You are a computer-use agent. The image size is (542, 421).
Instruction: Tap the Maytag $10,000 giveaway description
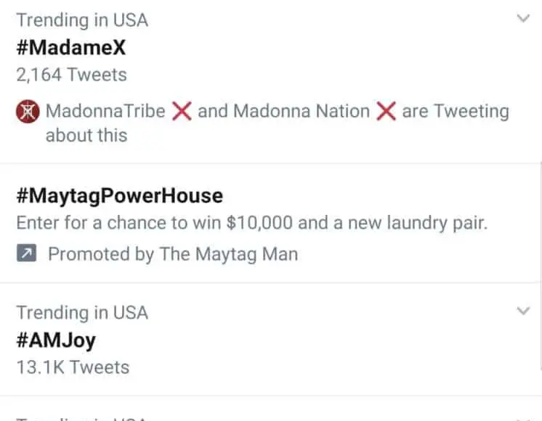251,223
